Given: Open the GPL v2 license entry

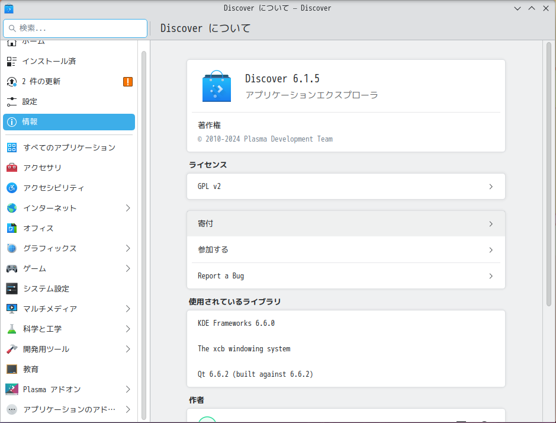Looking at the screenshot, I should point(346,187).
